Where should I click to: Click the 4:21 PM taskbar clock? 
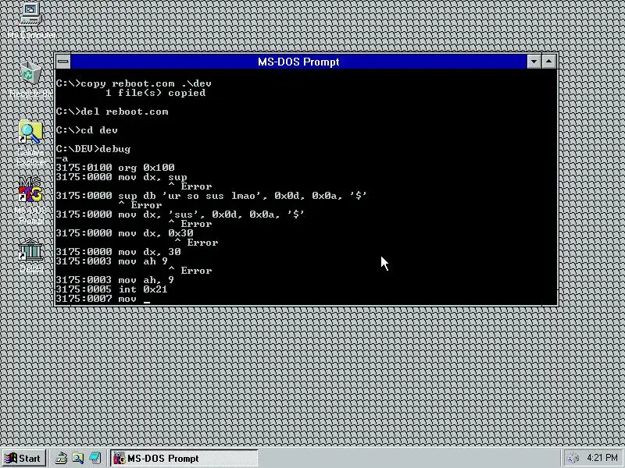click(602, 458)
